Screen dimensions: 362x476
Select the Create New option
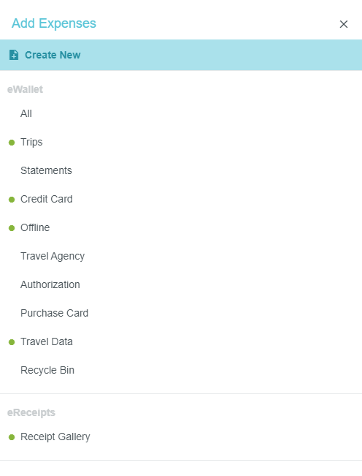tap(181, 55)
